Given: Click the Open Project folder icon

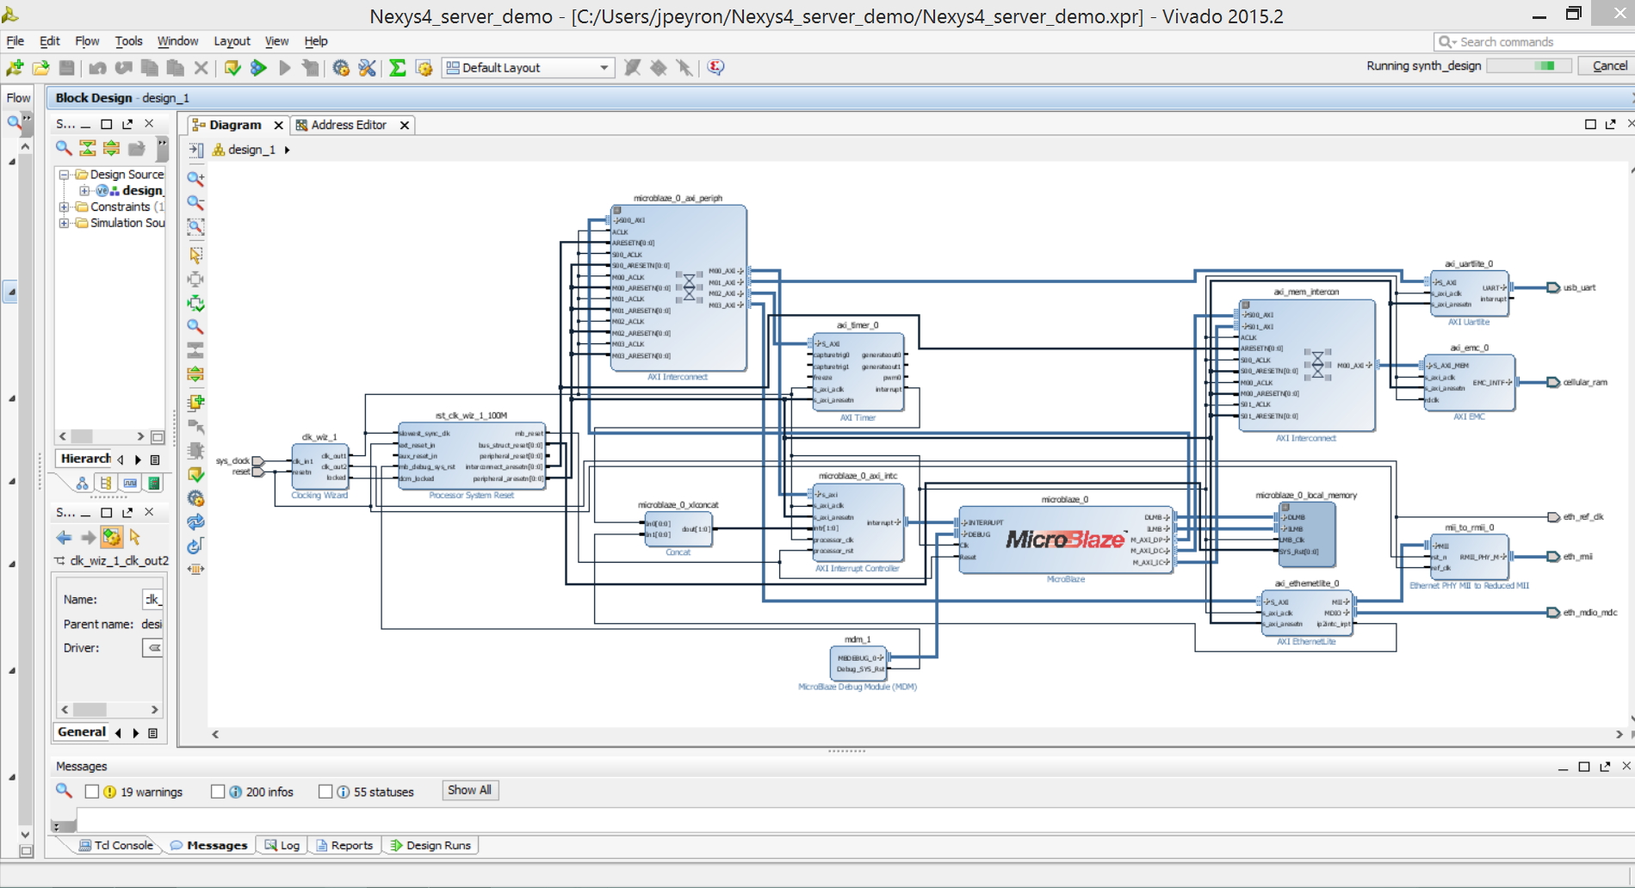Looking at the screenshot, I should [40, 68].
